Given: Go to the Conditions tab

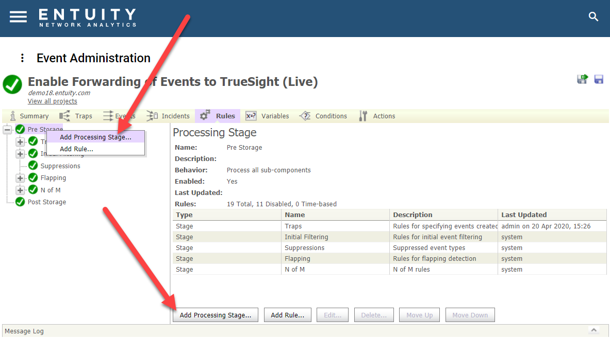Looking at the screenshot, I should (x=323, y=116).
